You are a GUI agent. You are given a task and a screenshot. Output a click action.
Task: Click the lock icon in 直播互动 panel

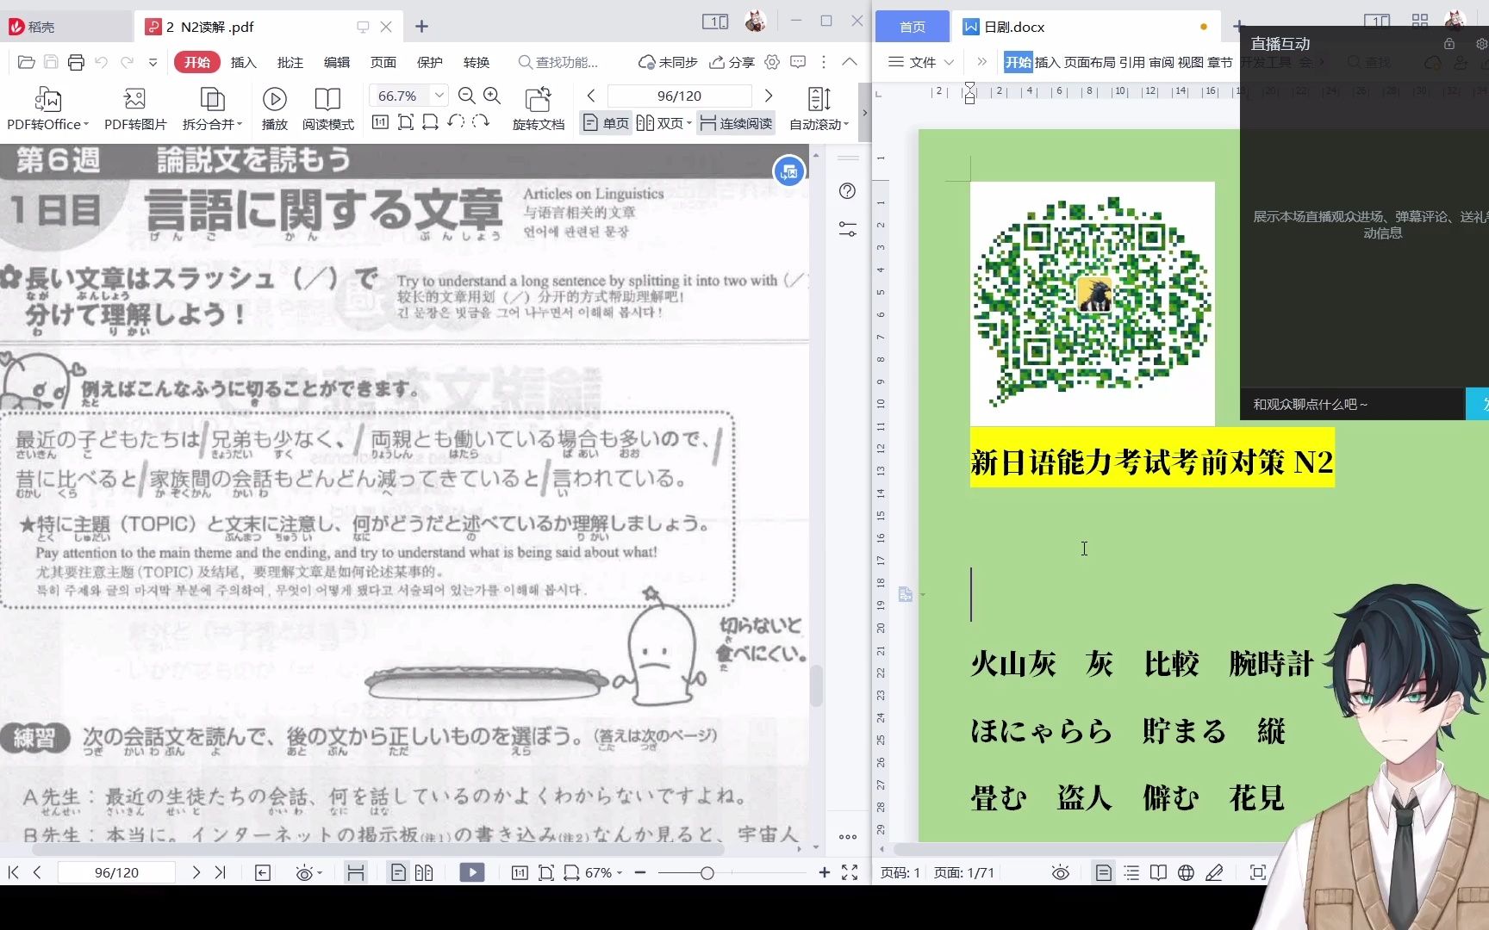click(1449, 43)
